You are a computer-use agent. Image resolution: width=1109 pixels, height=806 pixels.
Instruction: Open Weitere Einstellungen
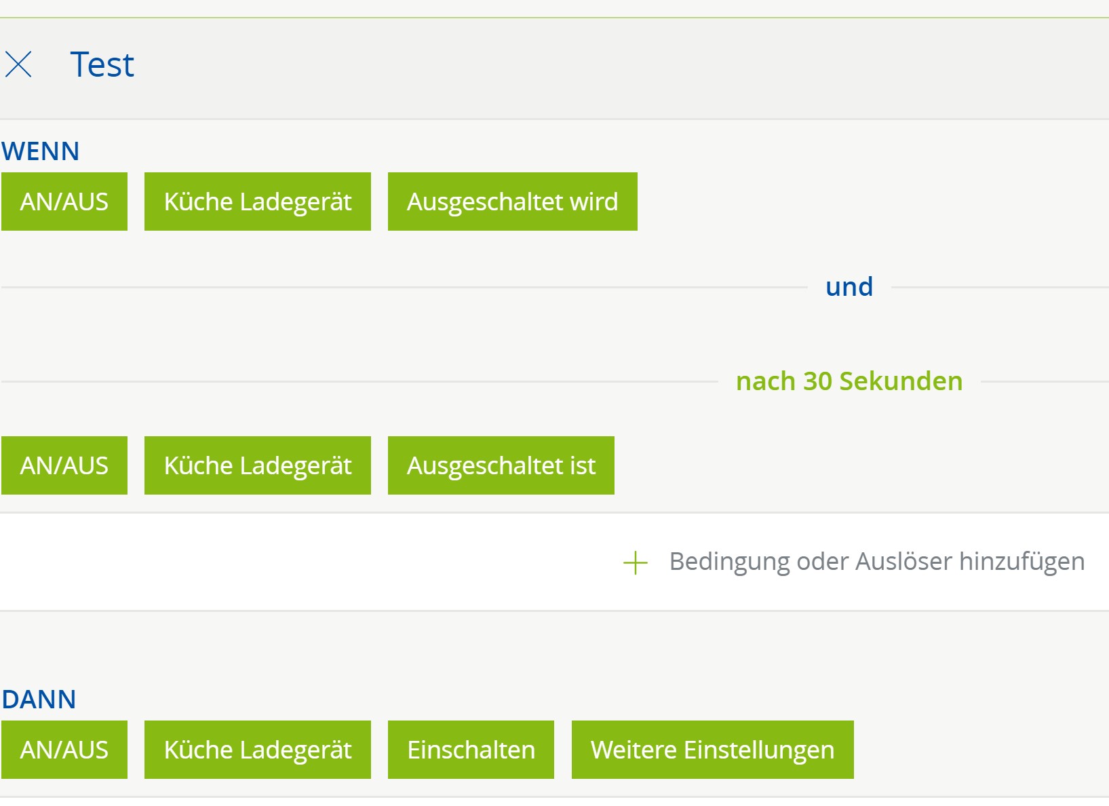(x=712, y=750)
